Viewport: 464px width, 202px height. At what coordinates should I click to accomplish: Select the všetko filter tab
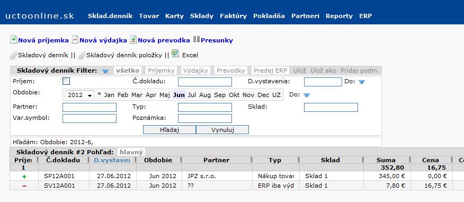pyautogui.click(x=128, y=71)
